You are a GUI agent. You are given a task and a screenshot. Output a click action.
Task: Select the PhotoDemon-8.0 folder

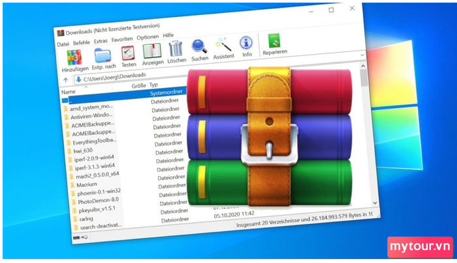coord(98,201)
